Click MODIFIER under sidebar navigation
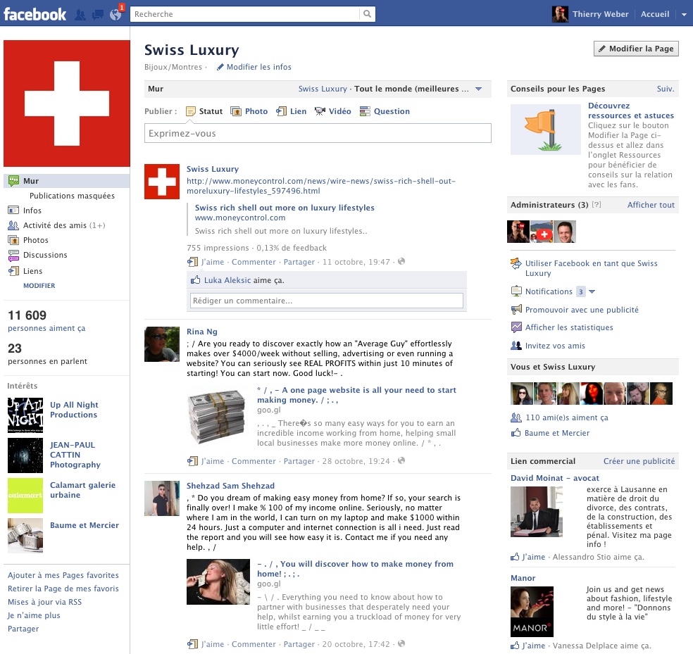The image size is (693, 654). (39, 286)
